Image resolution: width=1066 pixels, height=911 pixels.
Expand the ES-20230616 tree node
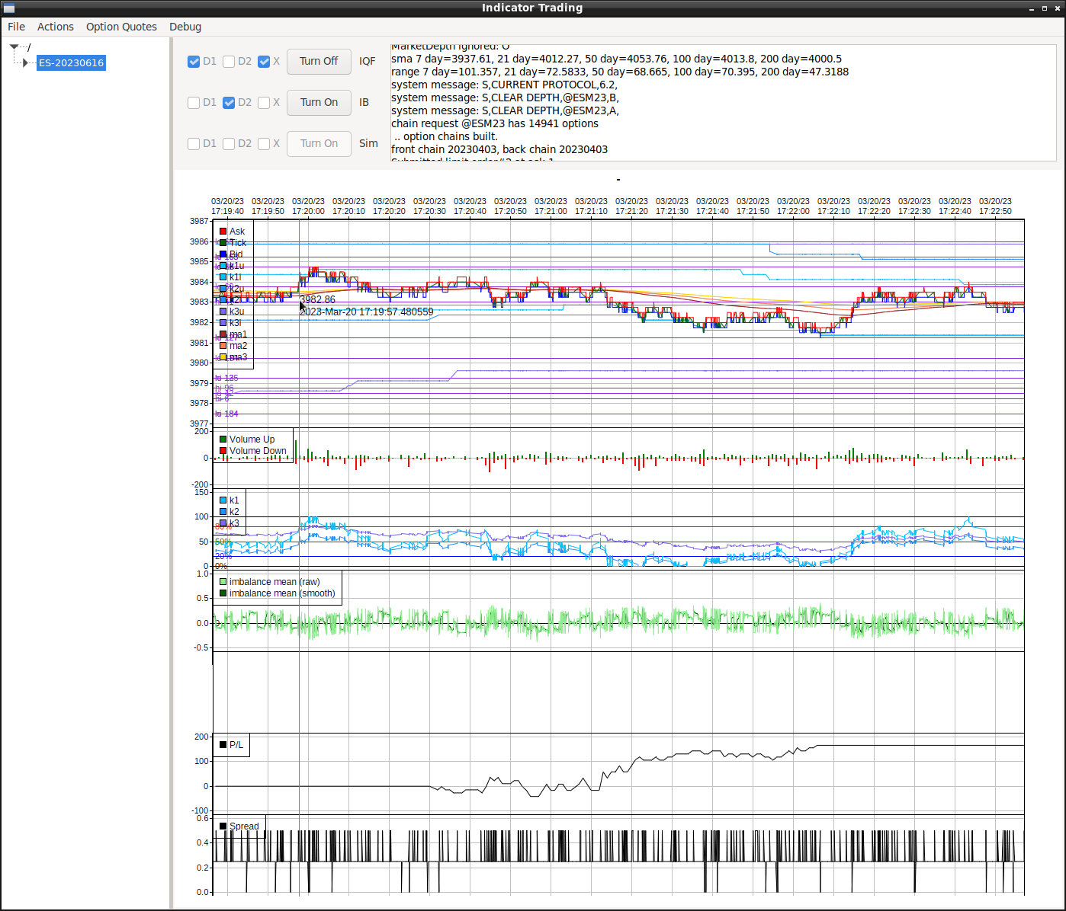(25, 62)
